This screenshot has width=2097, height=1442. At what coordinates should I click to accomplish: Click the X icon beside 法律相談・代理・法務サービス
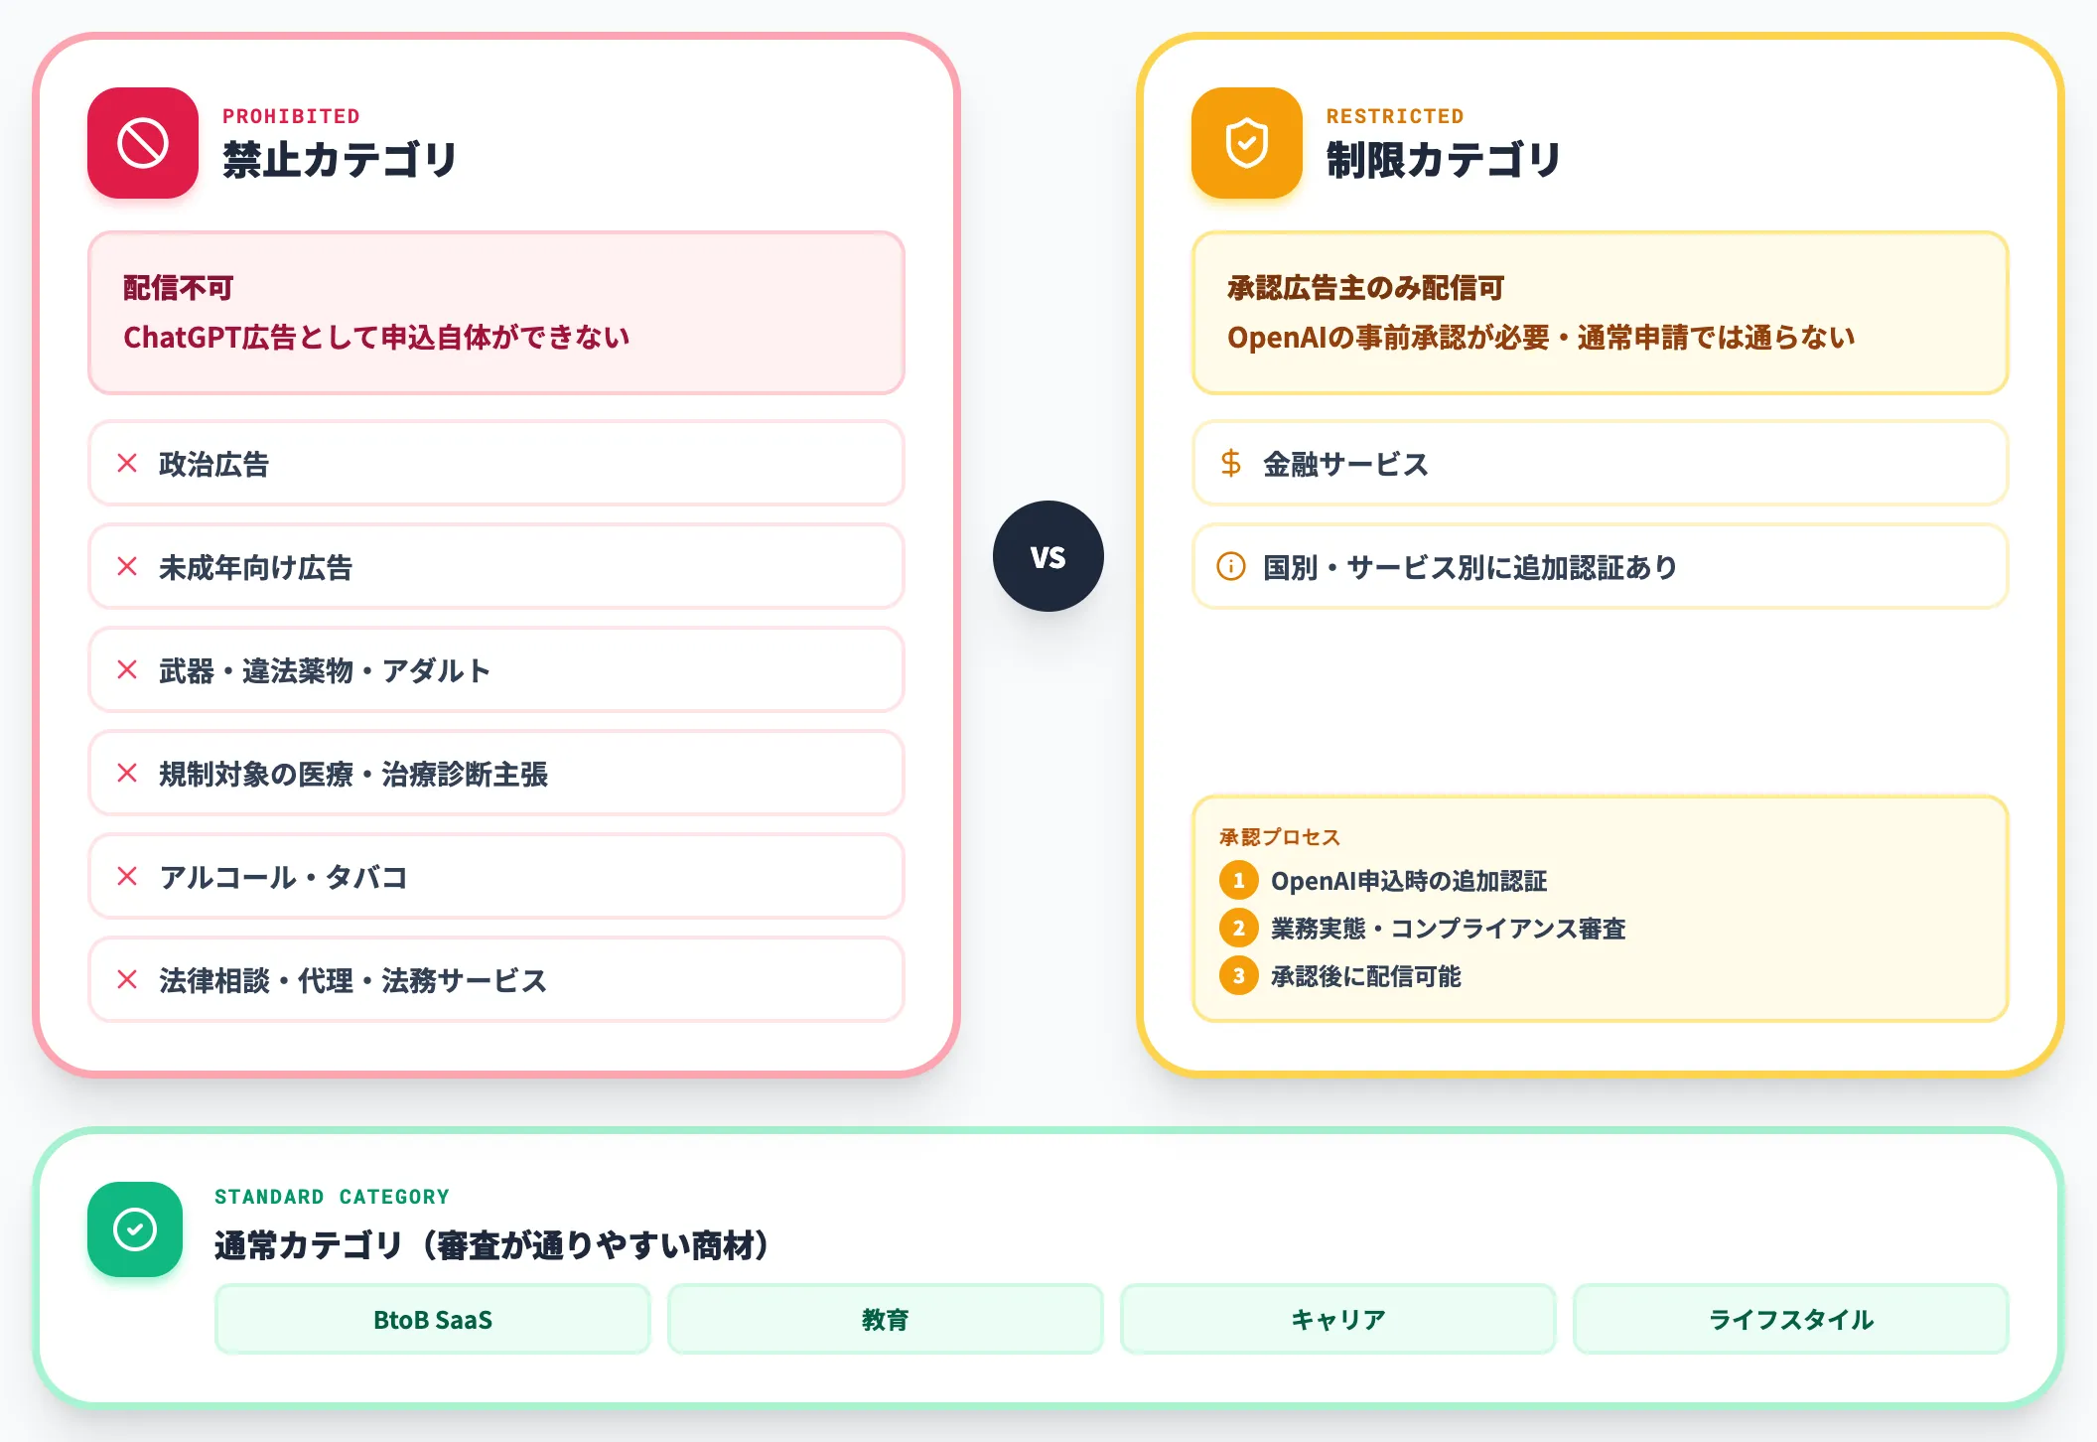click(127, 979)
